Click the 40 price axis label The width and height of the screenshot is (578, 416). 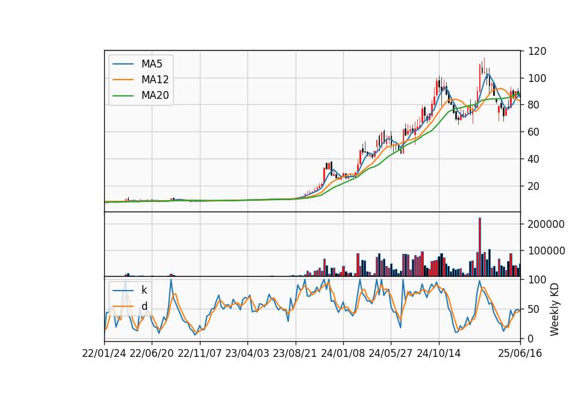[x=534, y=159]
